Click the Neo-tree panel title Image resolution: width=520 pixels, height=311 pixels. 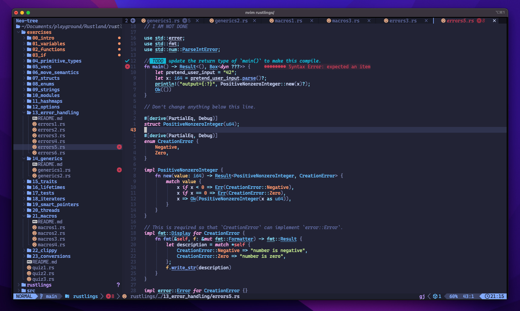27,21
